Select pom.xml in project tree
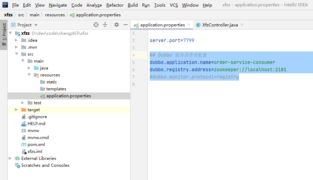 [x=36, y=145]
